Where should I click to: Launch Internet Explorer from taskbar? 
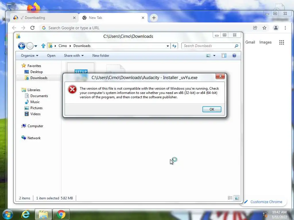26,214
